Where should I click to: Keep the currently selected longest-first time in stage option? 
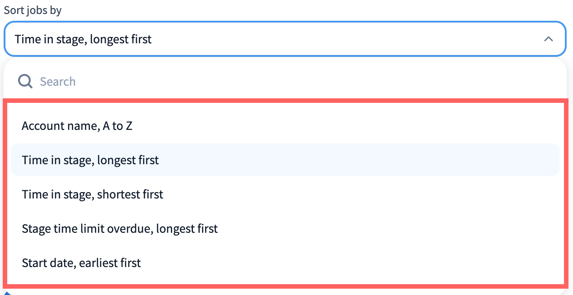(90, 160)
